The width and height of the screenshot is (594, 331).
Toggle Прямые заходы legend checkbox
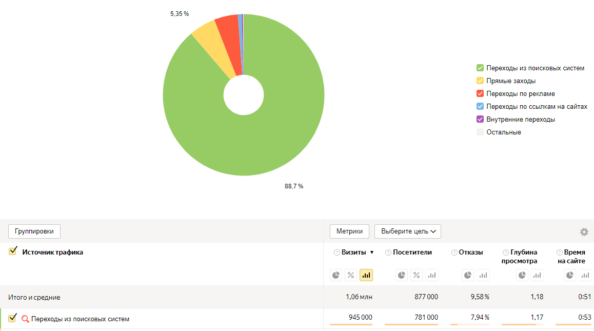pyautogui.click(x=480, y=81)
